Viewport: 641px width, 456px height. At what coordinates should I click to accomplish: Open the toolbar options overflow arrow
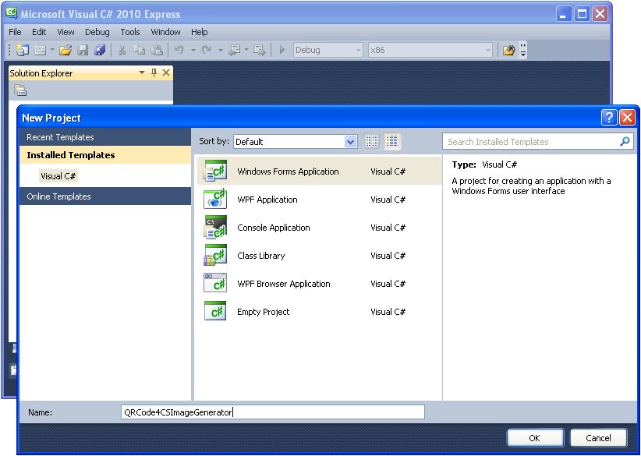pos(522,50)
